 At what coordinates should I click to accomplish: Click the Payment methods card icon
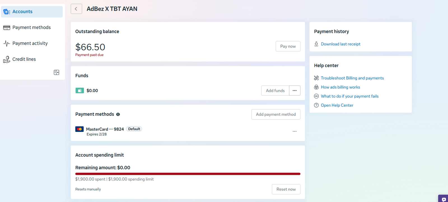click(x=7, y=28)
